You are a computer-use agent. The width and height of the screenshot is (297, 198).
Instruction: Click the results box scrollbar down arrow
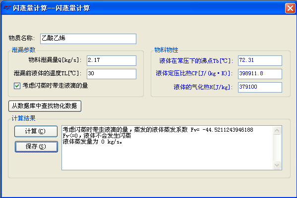pyautogui.click(x=277, y=165)
